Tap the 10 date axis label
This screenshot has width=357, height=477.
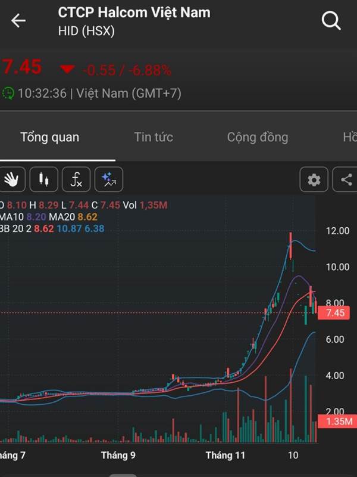click(293, 456)
